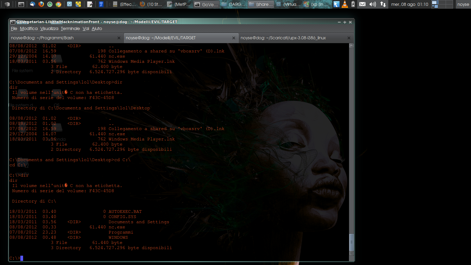Switch to the '(Virtua...' taskbar window
The height and width of the screenshot is (265, 471).
288,4
